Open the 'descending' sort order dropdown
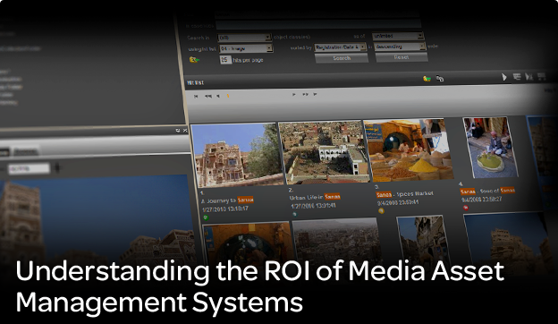This screenshot has height=324, width=558. point(400,47)
